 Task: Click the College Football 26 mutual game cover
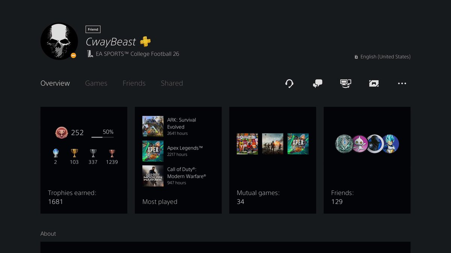tap(247, 144)
